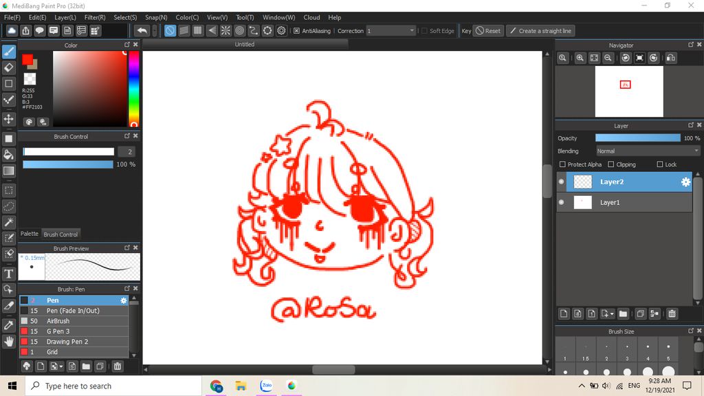Image resolution: width=704 pixels, height=396 pixels.
Task: Select the Eraser tool
Action: pos(8,68)
